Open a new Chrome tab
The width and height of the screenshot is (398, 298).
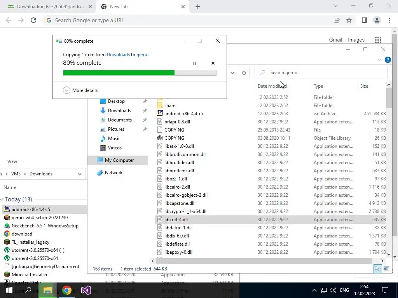pos(198,7)
